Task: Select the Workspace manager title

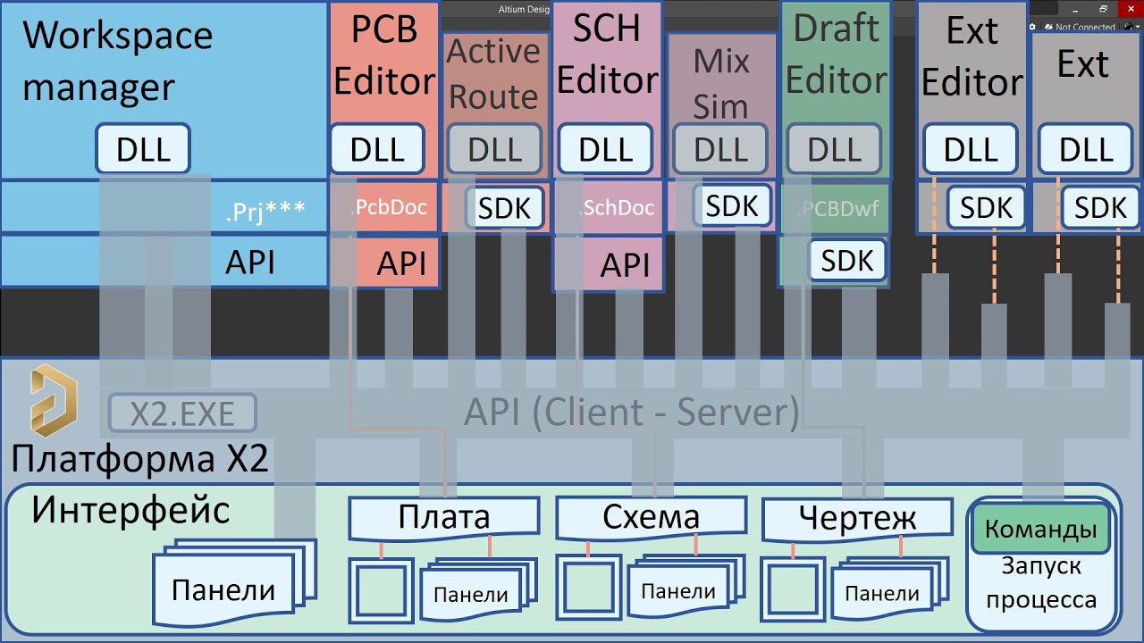Action: [x=118, y=62]
